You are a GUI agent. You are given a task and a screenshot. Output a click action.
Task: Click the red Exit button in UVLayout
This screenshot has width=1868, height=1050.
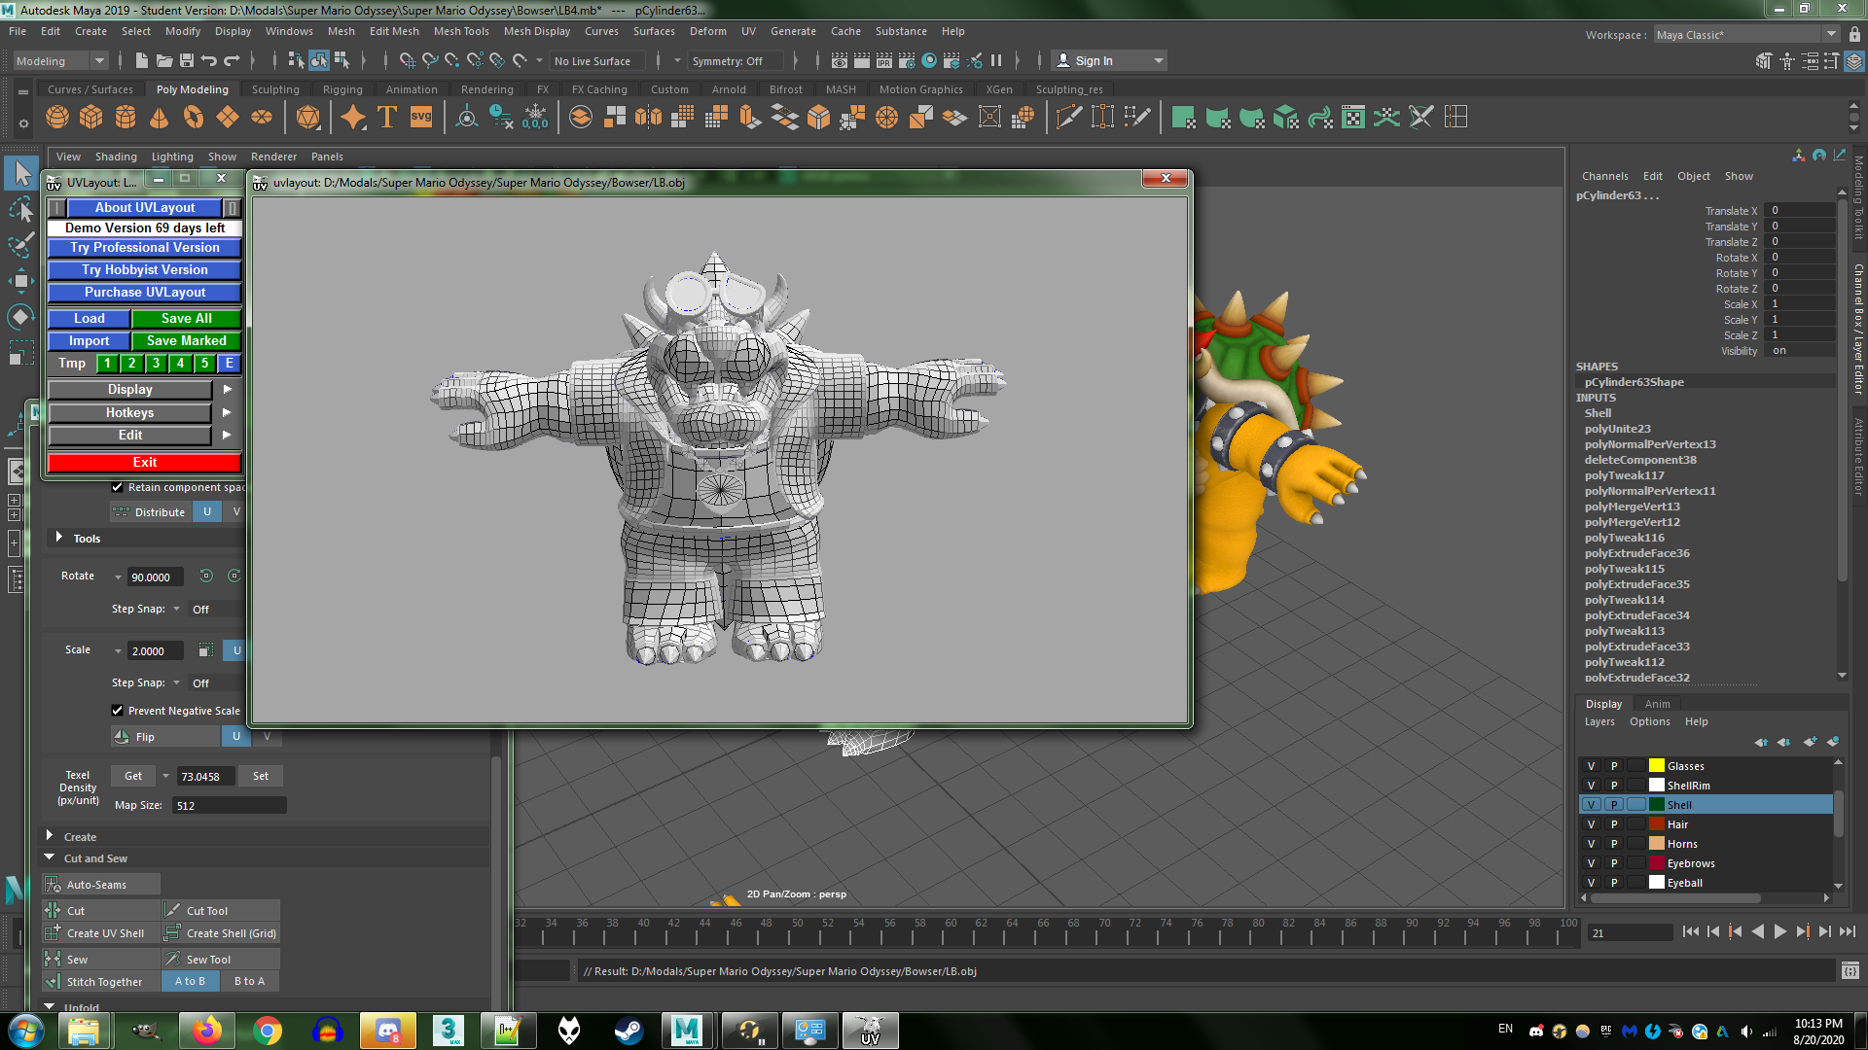[x=145, y=463]
